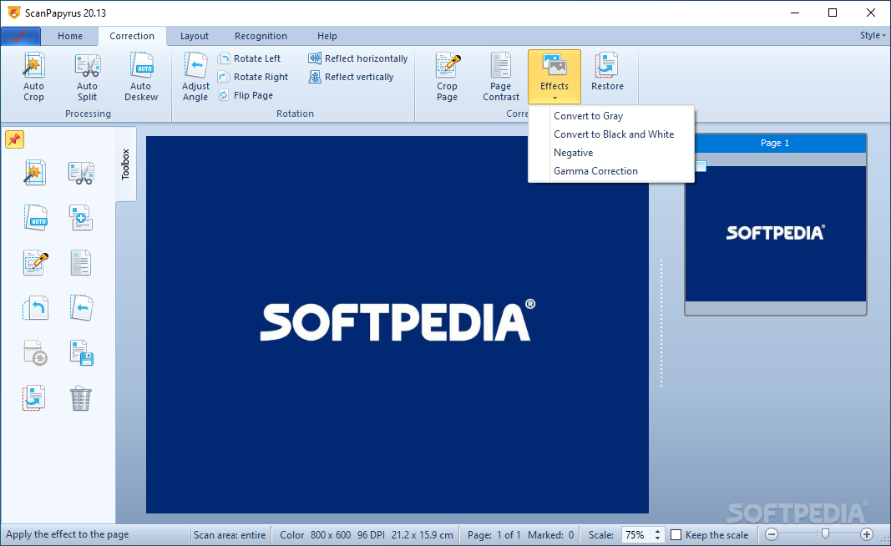The image size is (891, 546).
Task: Click the Auto Split ribbon button
Action: coord(87,77)
